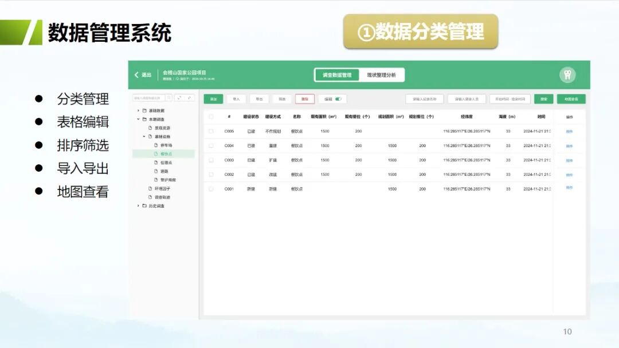Open the user avatar in the green header

567,75
